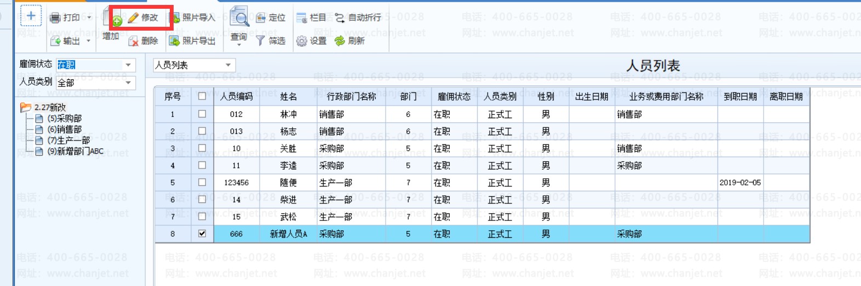Click the 姓名 column header
This screenshot has height=286, width=861.
[x=288, y=96]
